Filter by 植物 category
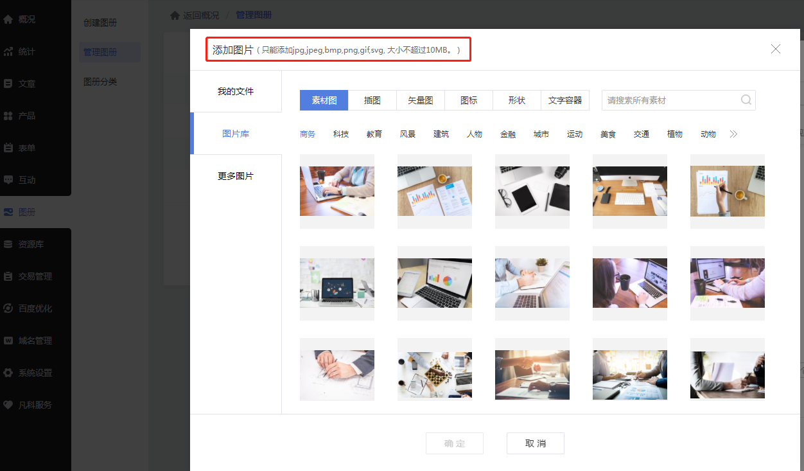 tap(675, 134)
